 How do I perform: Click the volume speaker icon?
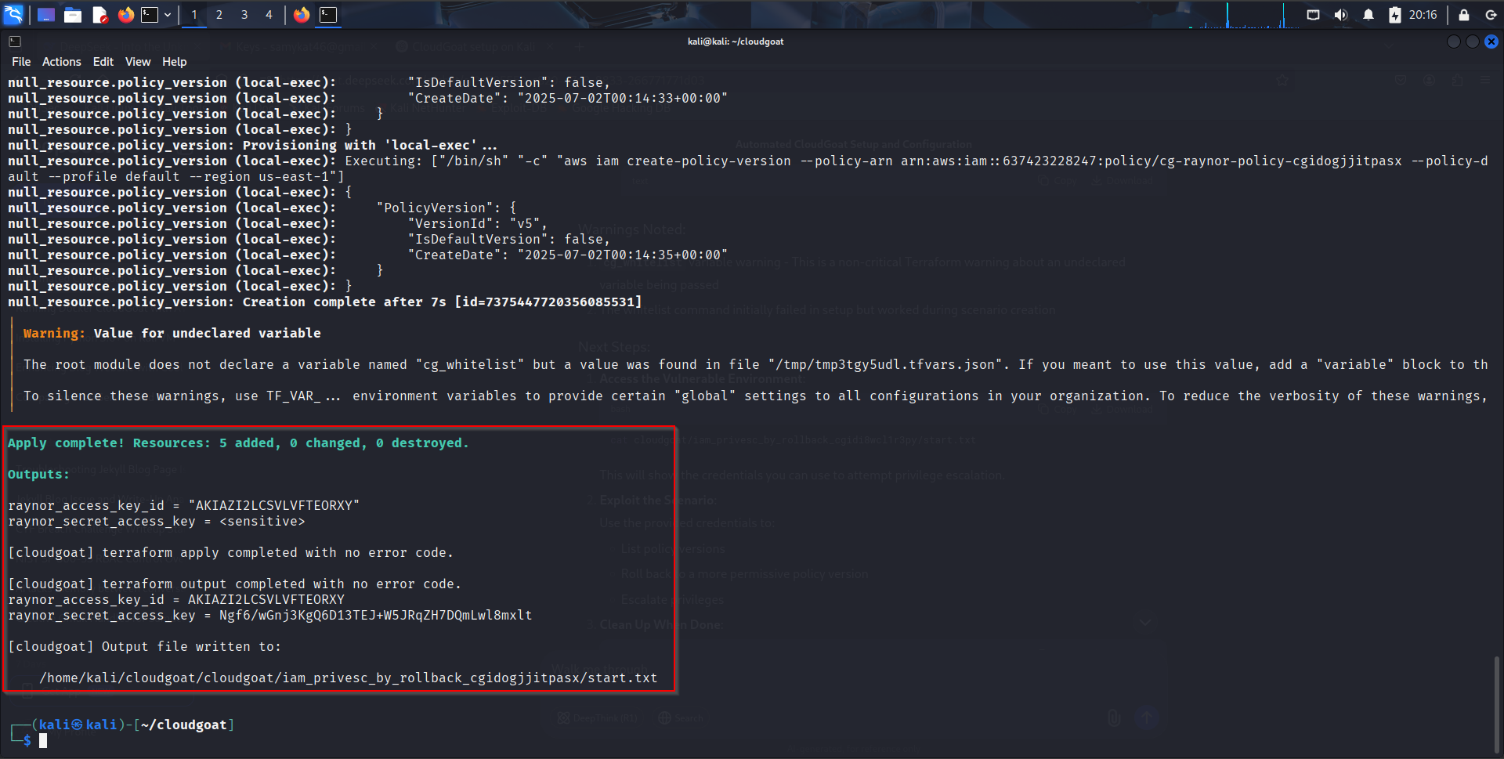(1341, 15)
